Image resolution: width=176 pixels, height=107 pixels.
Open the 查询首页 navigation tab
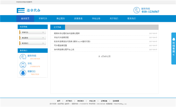point(25,18)
